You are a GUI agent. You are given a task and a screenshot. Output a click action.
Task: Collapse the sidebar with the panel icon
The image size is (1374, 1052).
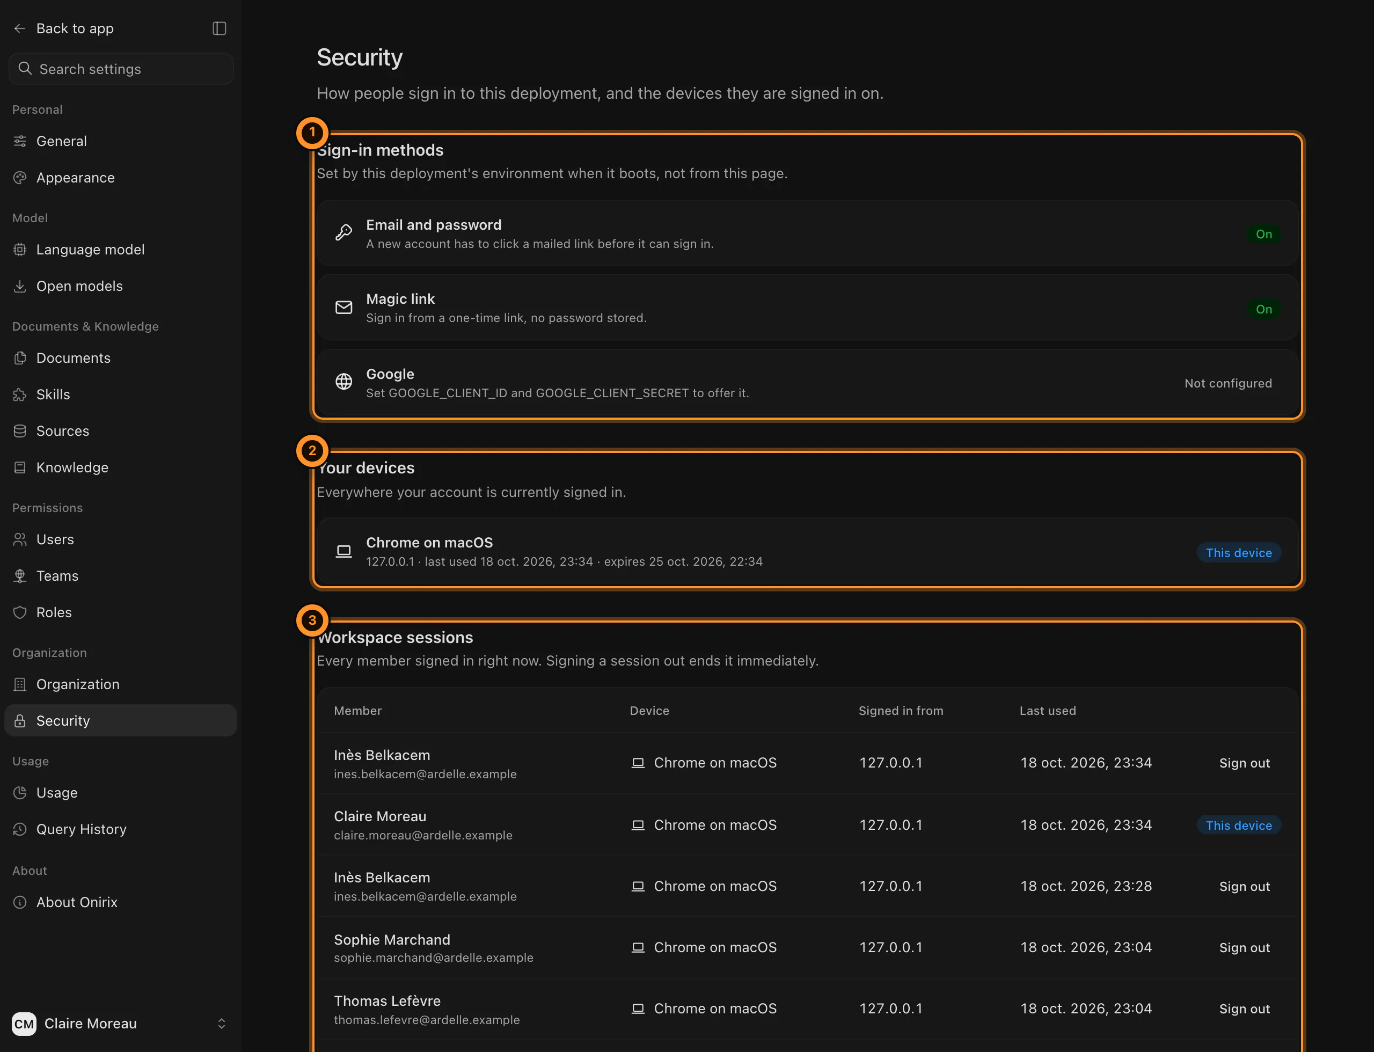pos(219,28)
